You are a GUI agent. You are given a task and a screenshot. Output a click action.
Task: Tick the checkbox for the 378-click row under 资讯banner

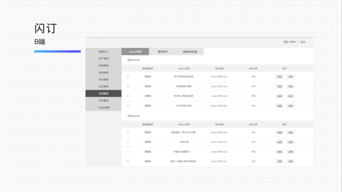(x=128, y=142)
